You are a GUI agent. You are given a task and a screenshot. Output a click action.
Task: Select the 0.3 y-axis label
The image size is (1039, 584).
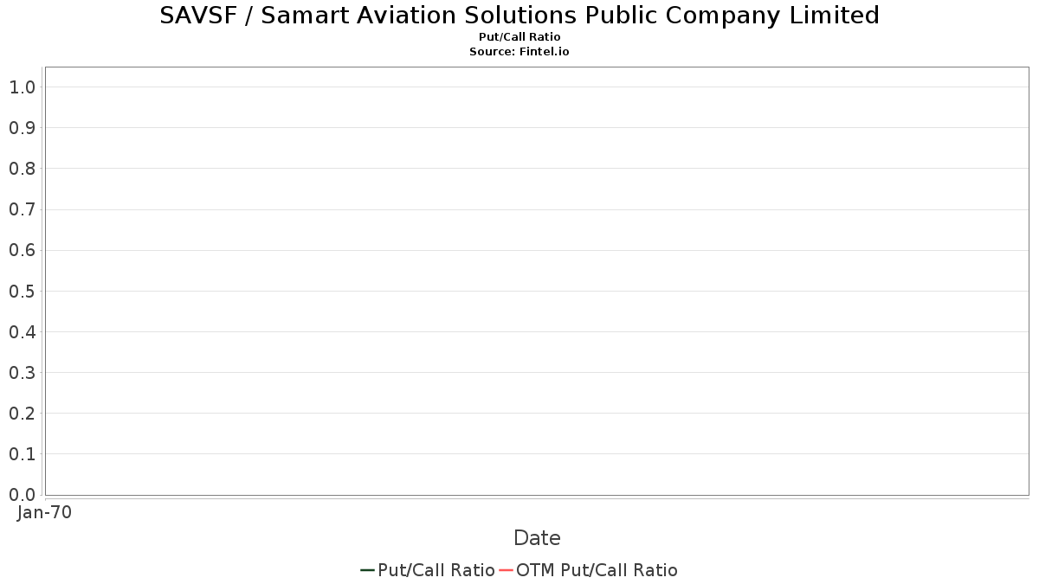pyautogui.click(x=22, y=373)
